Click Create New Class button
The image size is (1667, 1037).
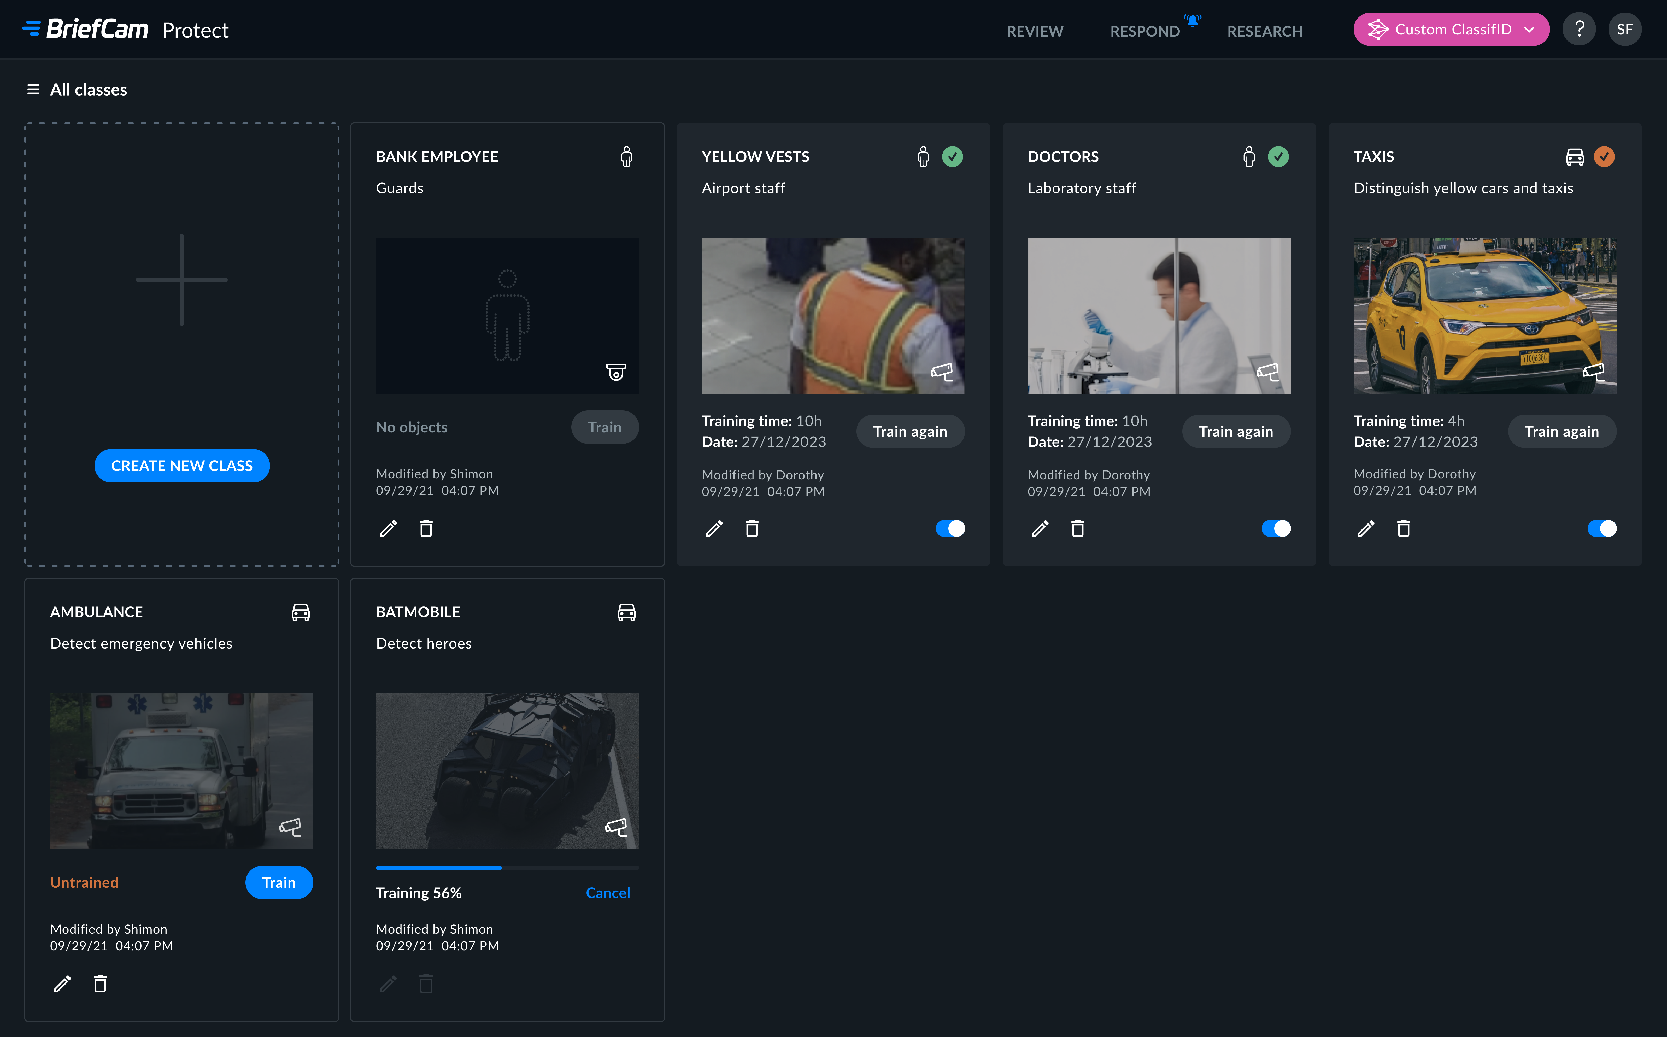(182, 466)
